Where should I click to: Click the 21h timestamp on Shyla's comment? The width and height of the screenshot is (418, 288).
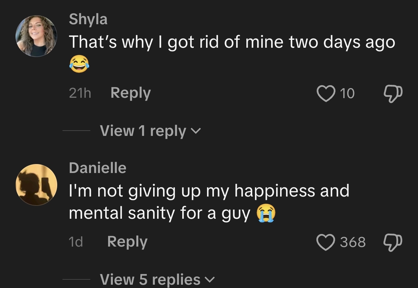tap(80, 94)
